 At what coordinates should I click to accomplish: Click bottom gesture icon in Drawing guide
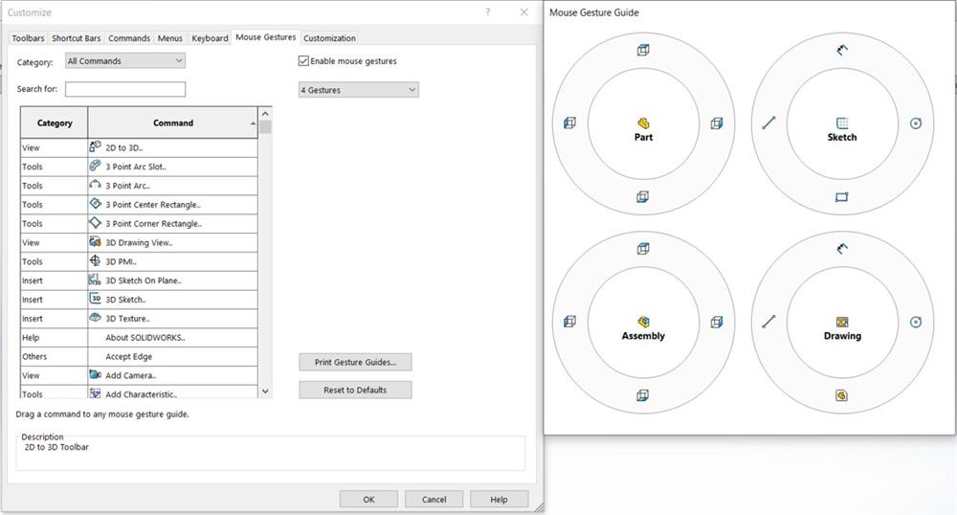pos(841,395)
